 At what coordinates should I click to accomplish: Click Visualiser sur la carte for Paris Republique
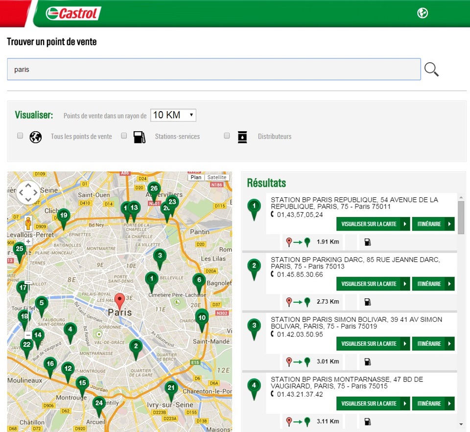pos(373,224)
